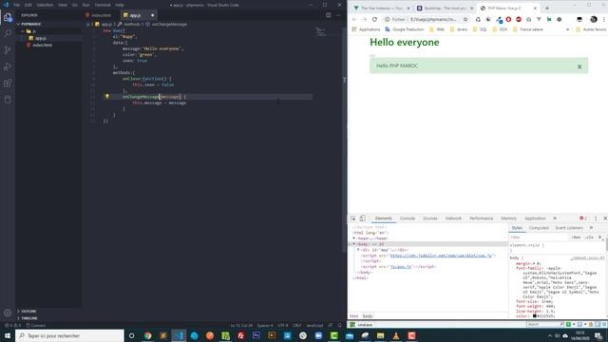Open the Run and Debug view in VS Code
This screenshot has width=608, height=342.
pyautogui.click(x=8, y=66)
